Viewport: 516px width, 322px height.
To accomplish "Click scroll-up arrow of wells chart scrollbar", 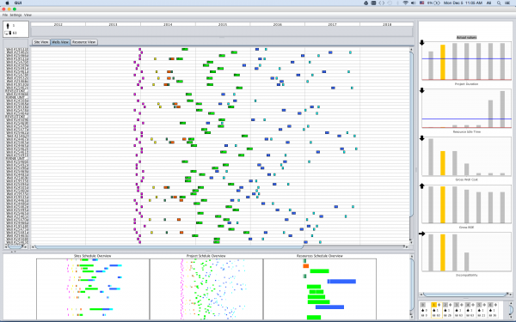I will pyautogui.click(x=411, y=49).
